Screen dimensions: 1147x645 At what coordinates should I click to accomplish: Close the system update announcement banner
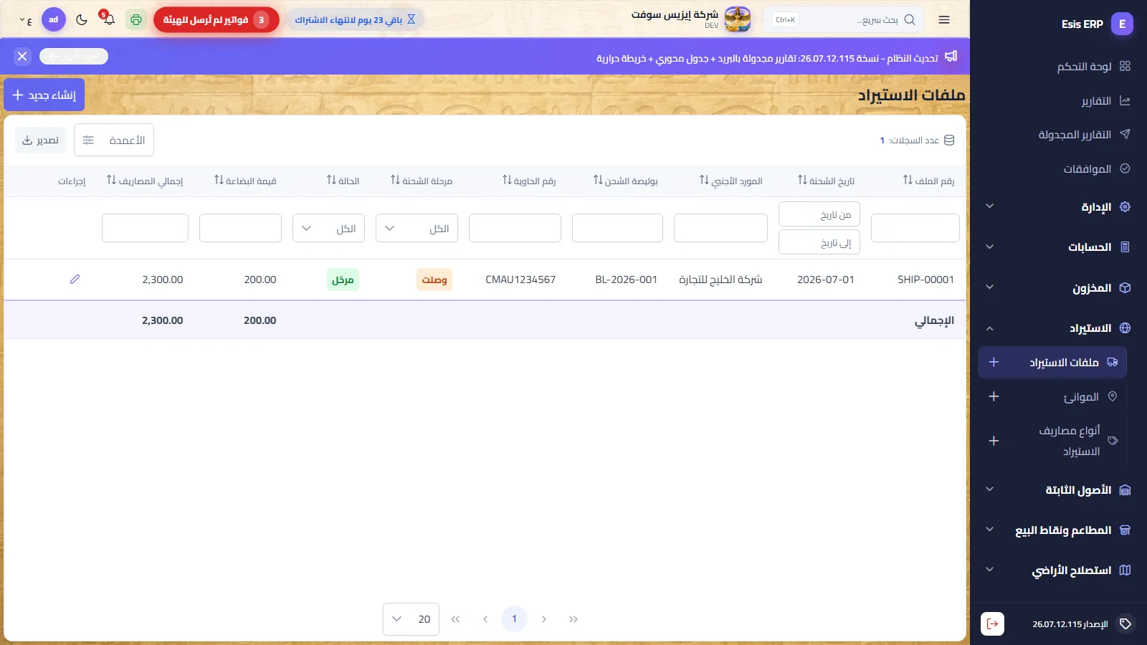(22, 56)
